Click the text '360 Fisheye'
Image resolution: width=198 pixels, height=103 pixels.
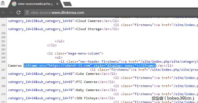coord(87,98)
